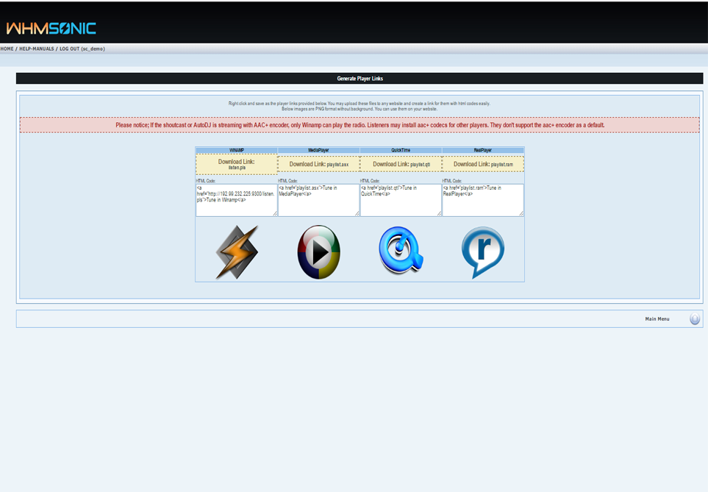Click the HTML Code label above MediaPlayer textarea

coord(288,181)
